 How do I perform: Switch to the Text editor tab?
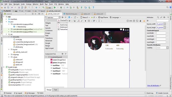[56, 90]
